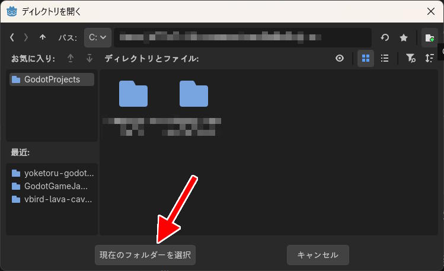Toggle hidden files visibility eye
Screen dimensions: 444x271
[340, 58]
